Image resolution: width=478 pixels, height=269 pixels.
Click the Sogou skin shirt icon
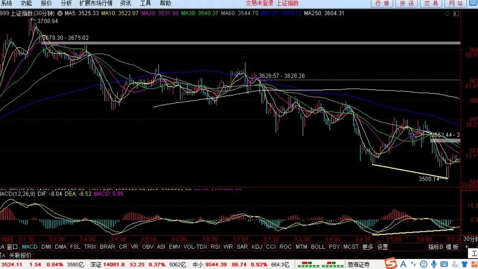coord(465,264)
